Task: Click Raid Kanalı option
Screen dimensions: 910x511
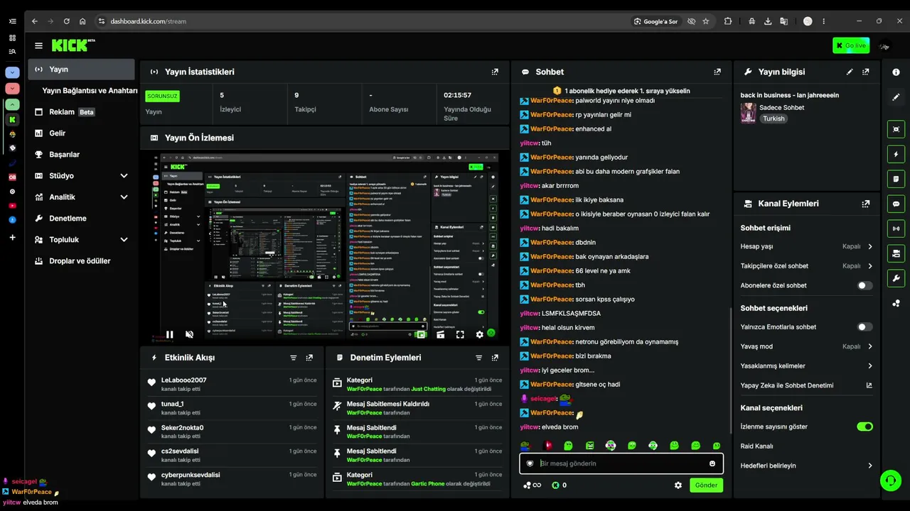Action: (756, 446)
